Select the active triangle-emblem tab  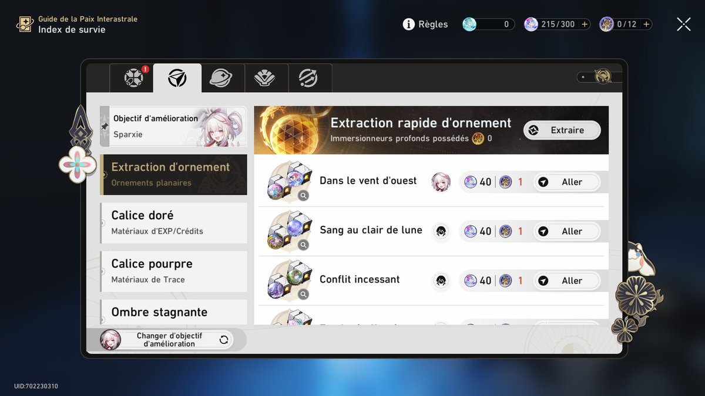click(x=177, y=78)
